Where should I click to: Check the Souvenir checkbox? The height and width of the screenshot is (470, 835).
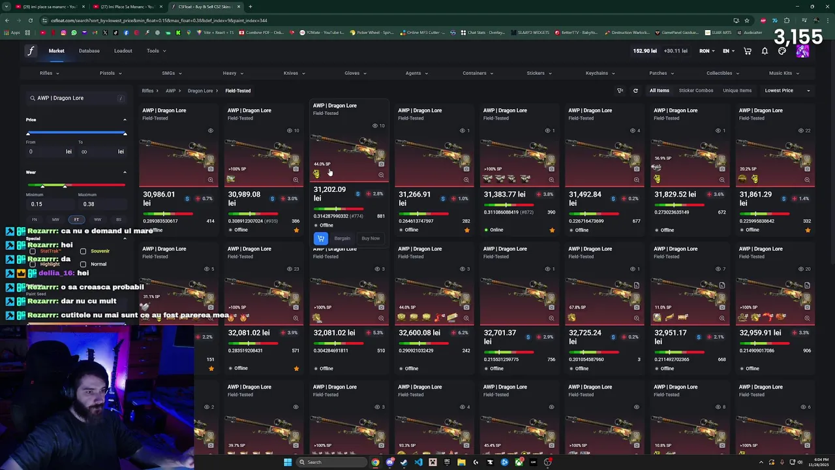[x=83, y=251]
